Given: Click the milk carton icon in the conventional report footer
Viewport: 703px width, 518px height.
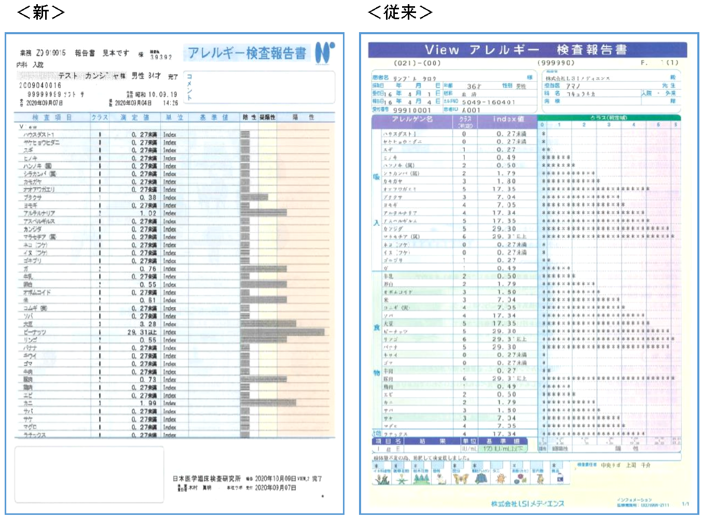Looking at the screenshot, I should [560, 479].
